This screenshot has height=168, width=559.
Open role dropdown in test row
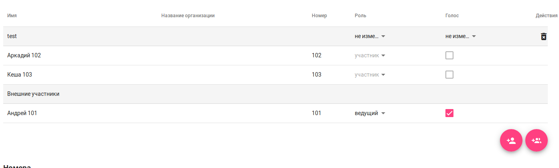point(370,36)
